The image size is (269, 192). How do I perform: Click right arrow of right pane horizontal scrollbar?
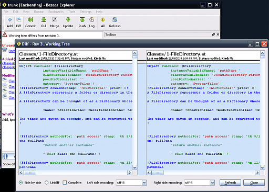[257, 173]
